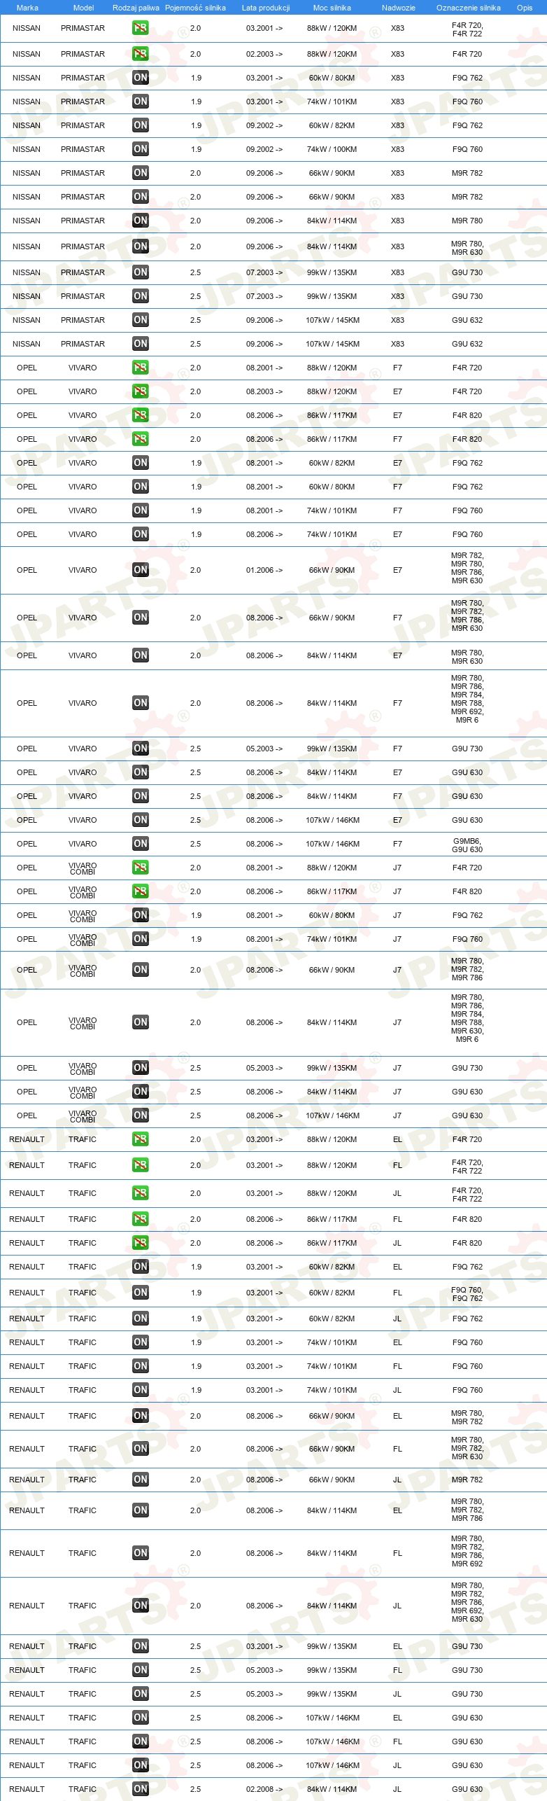Select PB icon in Vivaro Combi 08.2001 F4R 720 row

coord(141,868)
